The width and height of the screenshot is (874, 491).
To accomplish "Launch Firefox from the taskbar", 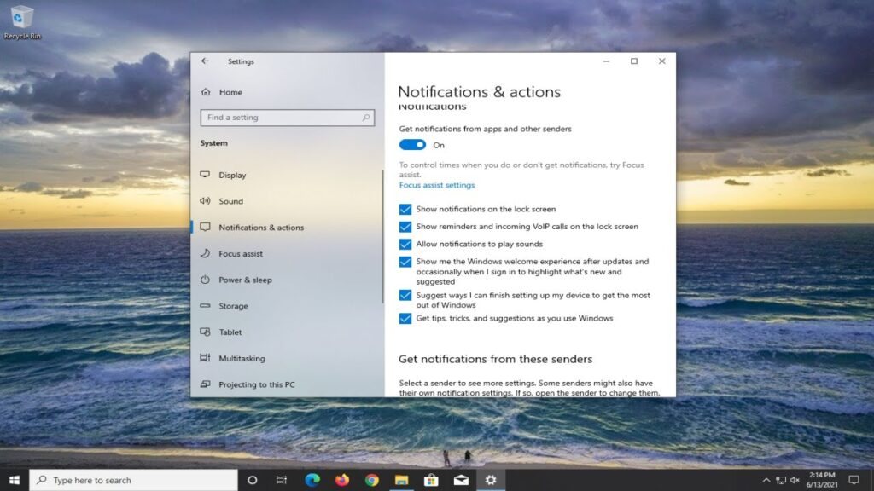I will click(x=341, y=480).
